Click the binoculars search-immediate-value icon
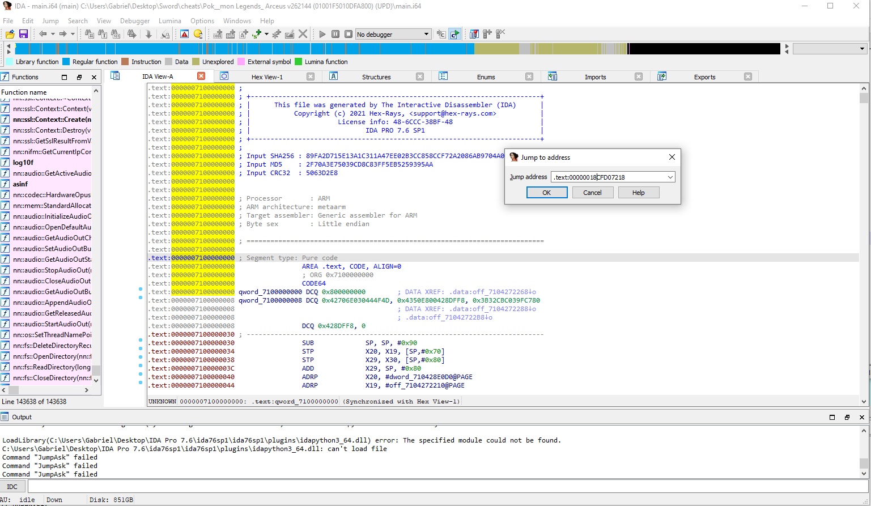 coord(90,34)
